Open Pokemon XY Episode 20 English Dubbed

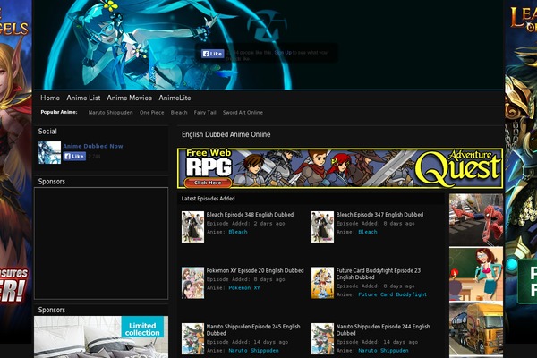[x=255, y=270]
